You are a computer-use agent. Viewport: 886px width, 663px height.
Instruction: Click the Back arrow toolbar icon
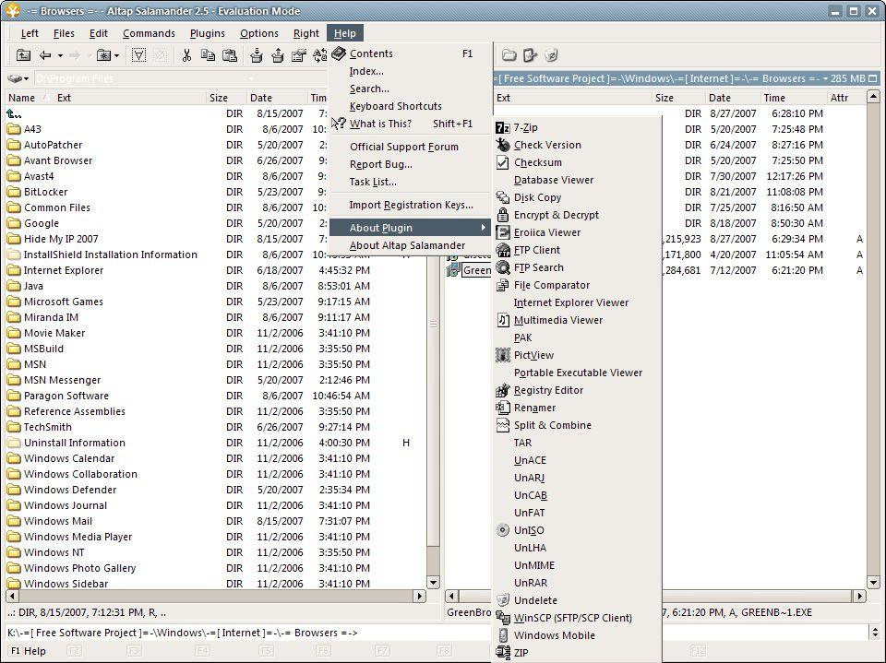click(x=44, y=55)
